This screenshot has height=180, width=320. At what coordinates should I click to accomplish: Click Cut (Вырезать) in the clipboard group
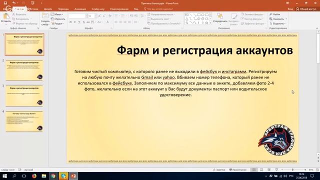point(19,14)
